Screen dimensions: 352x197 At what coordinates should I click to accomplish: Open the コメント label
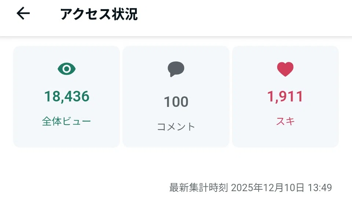pyautogui.click(x=176, y=127)
